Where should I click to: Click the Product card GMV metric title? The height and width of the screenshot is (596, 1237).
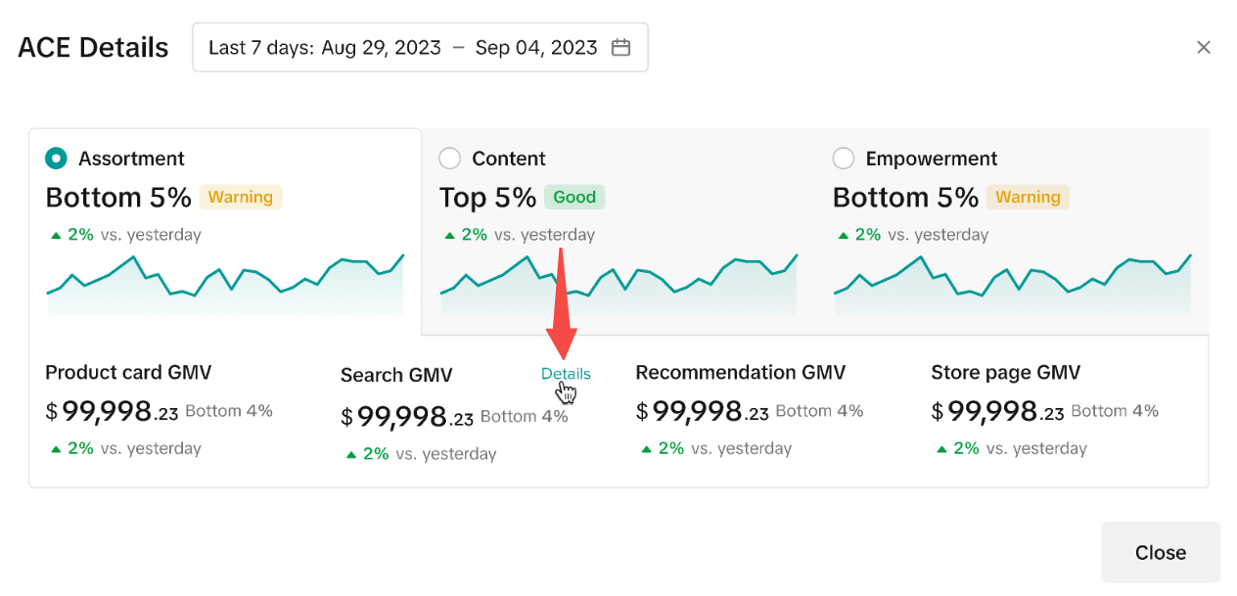click(x=128, y=372)
